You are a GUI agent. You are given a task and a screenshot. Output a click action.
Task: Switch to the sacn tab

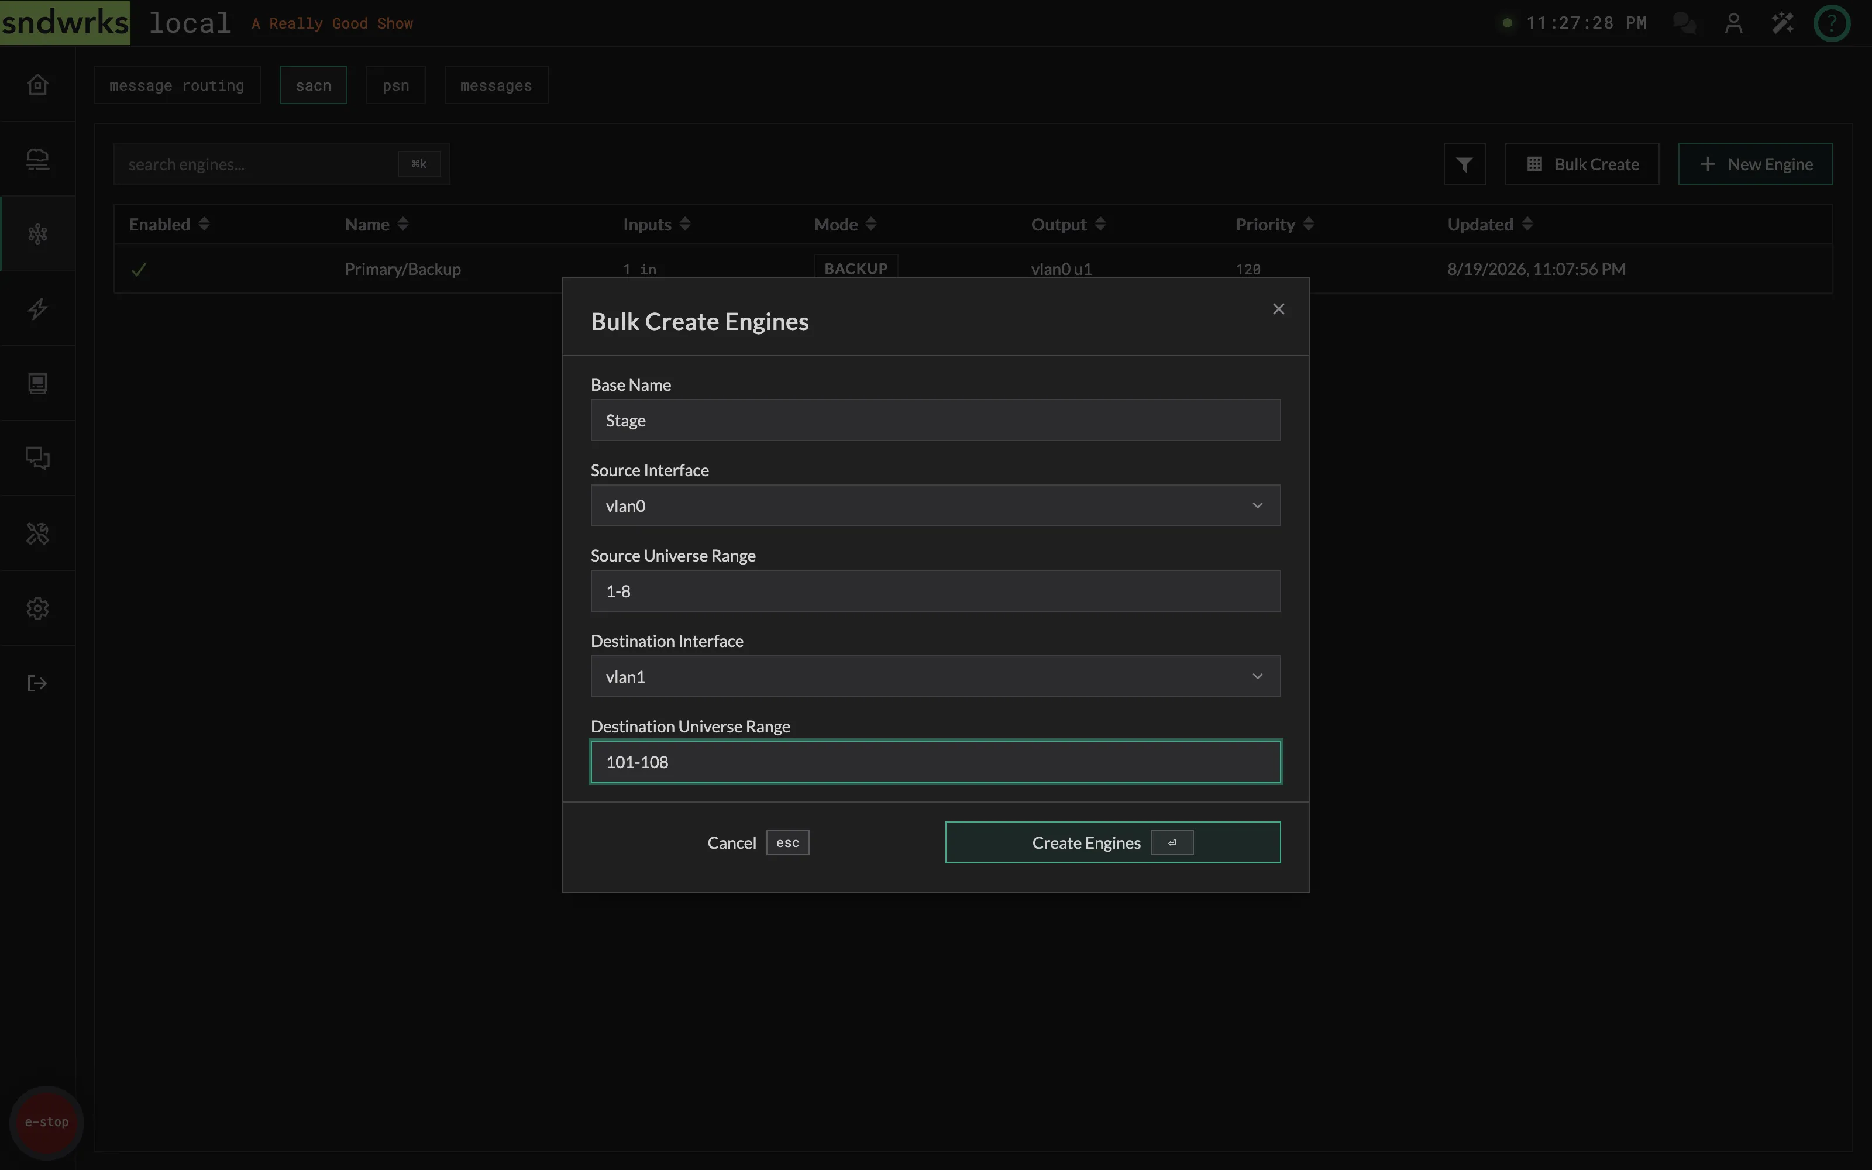(x=314, y=85)
